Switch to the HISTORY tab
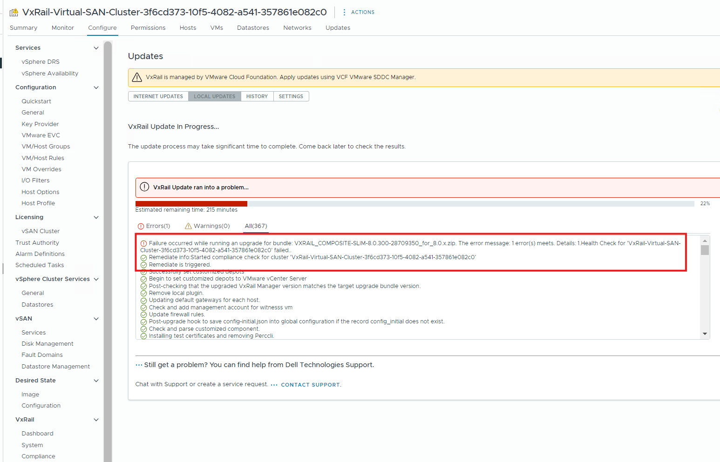This screenshot has height=462, width=720. 257,96
